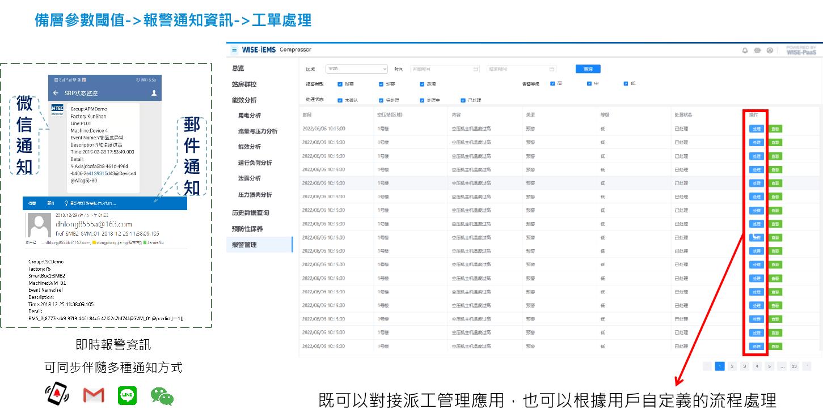
Task: Click the 等级 column header
Action: [x=605, y=115]
